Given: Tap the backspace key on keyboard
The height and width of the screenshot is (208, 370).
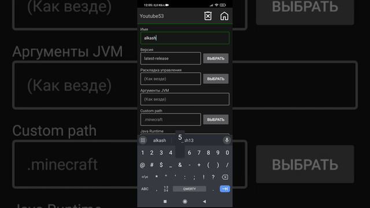Looking at the screenshot, I should tap(225, 177).
